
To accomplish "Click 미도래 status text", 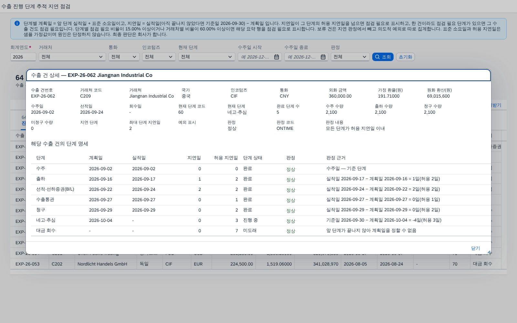I will click(250, 231).
